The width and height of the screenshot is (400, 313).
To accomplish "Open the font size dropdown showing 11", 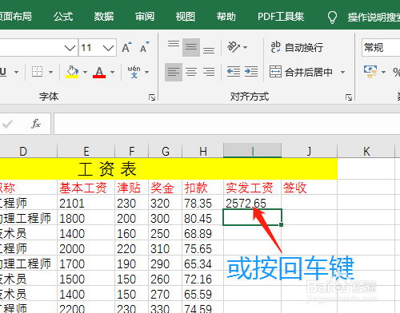I will click(x=108, y=48).
